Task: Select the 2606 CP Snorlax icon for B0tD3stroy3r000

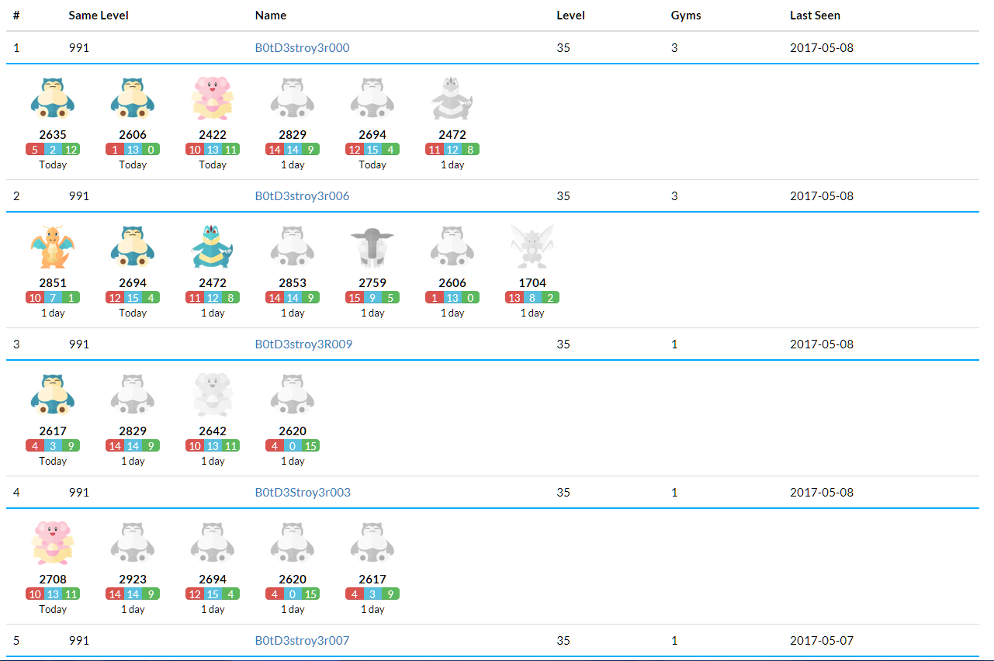Action: click(133, 98)
